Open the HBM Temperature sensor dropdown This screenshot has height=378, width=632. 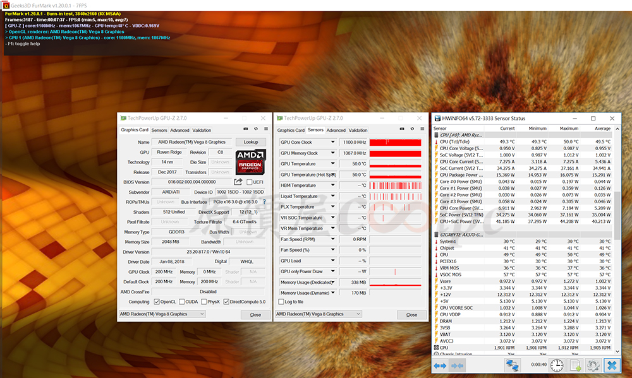(x=332, y=185)
